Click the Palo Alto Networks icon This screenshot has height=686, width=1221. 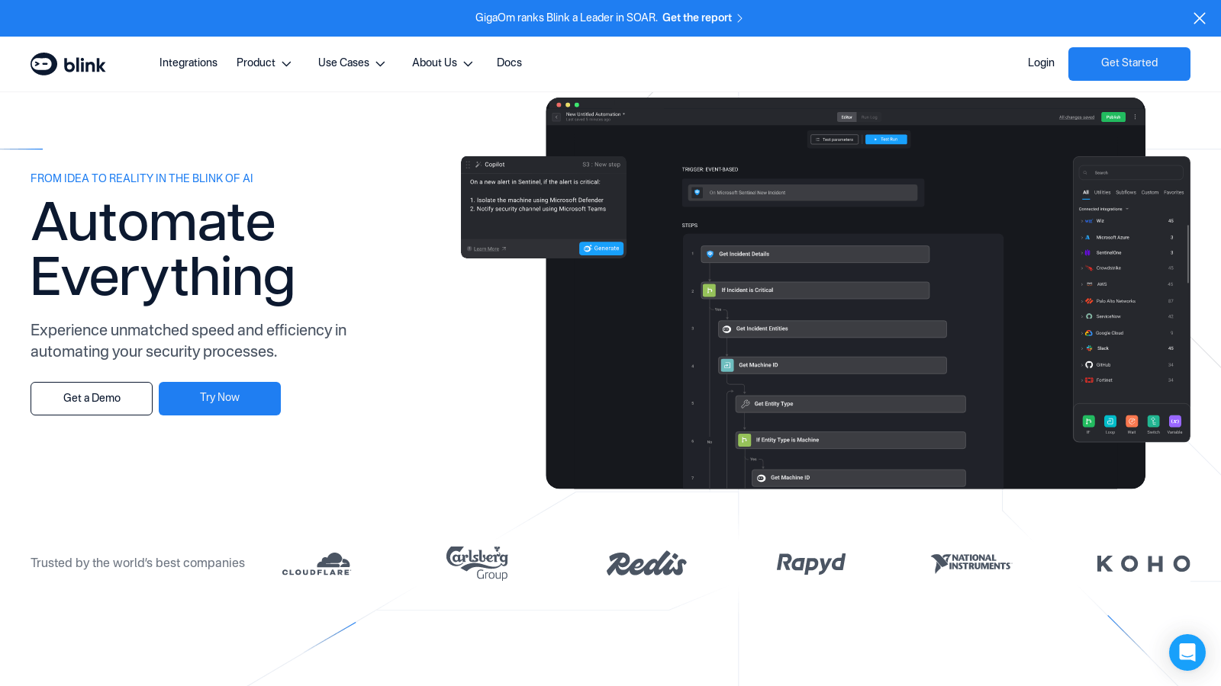pos(1089,301)
